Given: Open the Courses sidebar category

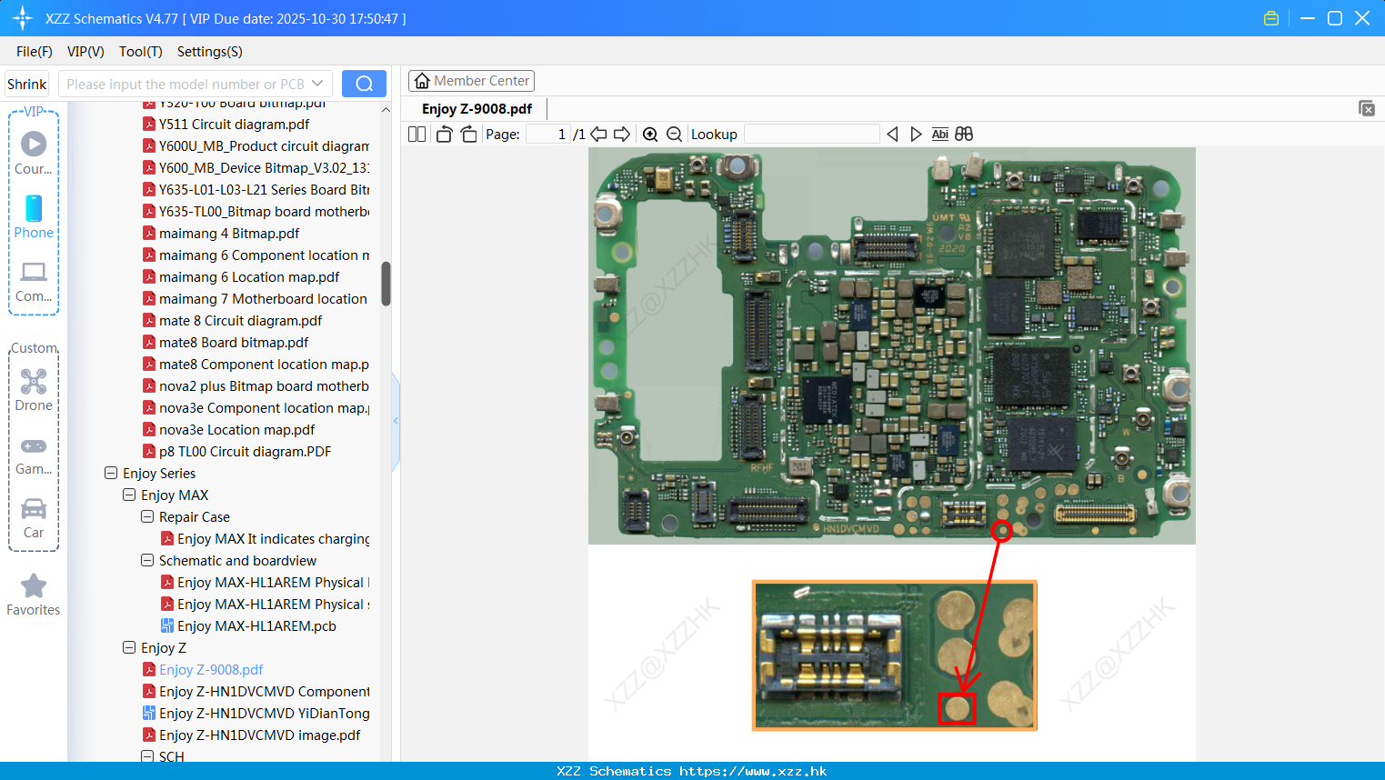Looking at the screenshot, I should (34, 153).
